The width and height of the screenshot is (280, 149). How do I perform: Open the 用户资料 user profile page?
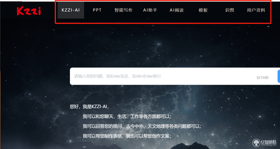[256, 10]
